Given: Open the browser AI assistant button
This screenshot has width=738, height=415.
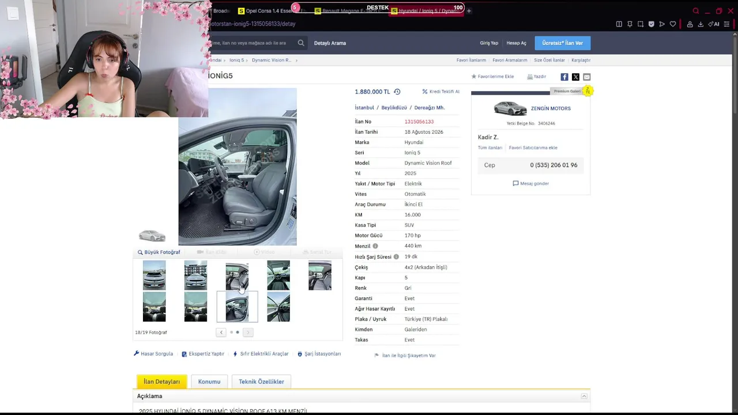Looking at the screenshot, I should (x=715, y=24).
